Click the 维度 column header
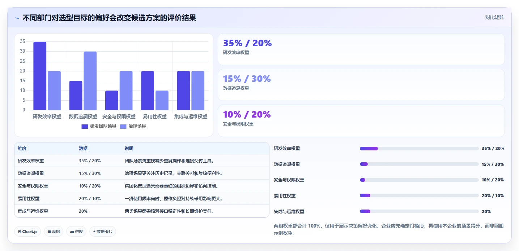 [x=22, y=149]
